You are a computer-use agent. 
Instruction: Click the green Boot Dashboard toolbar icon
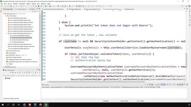click(x=38, y=6)
